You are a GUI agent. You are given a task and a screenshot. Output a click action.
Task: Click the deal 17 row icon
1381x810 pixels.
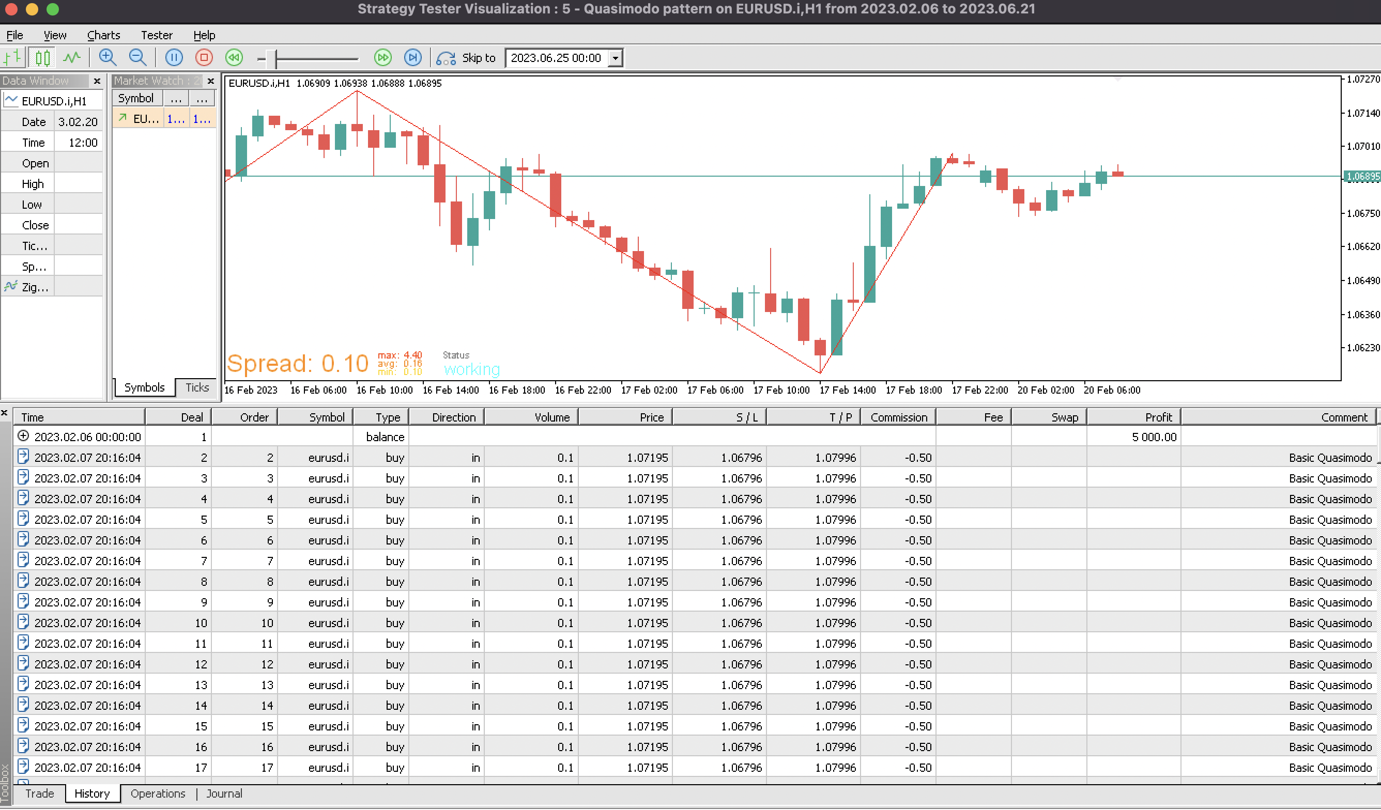[x=23, y=767]
